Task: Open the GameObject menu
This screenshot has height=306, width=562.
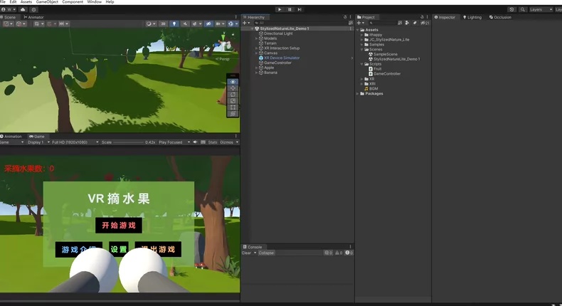Action: point(47,2)
